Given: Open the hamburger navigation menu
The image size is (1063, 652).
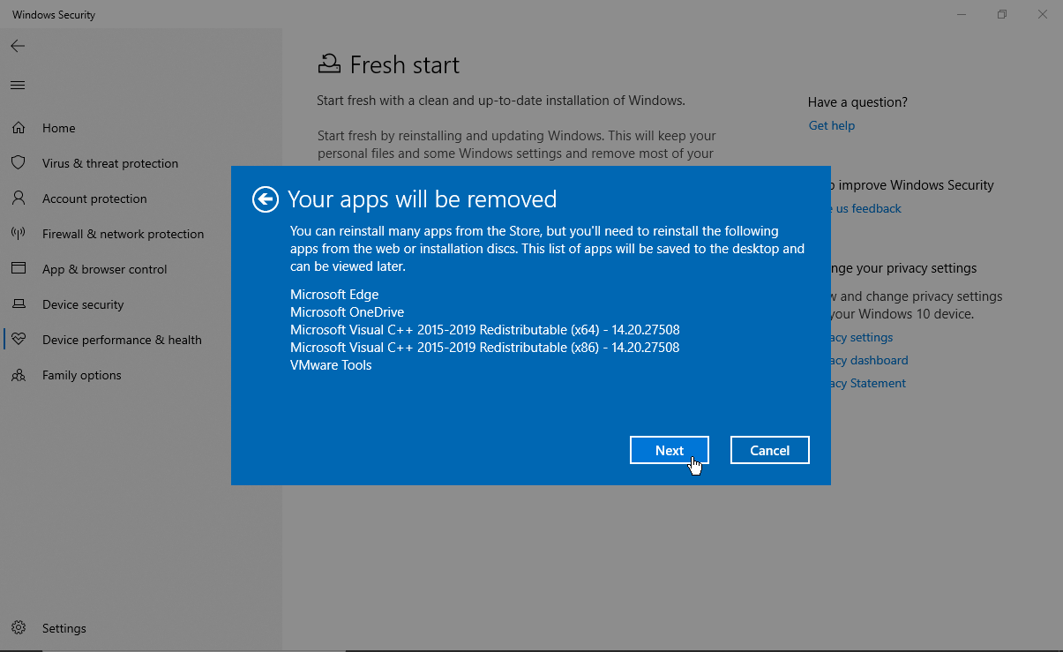Looking at the screenshot, I should click(18, 86).
